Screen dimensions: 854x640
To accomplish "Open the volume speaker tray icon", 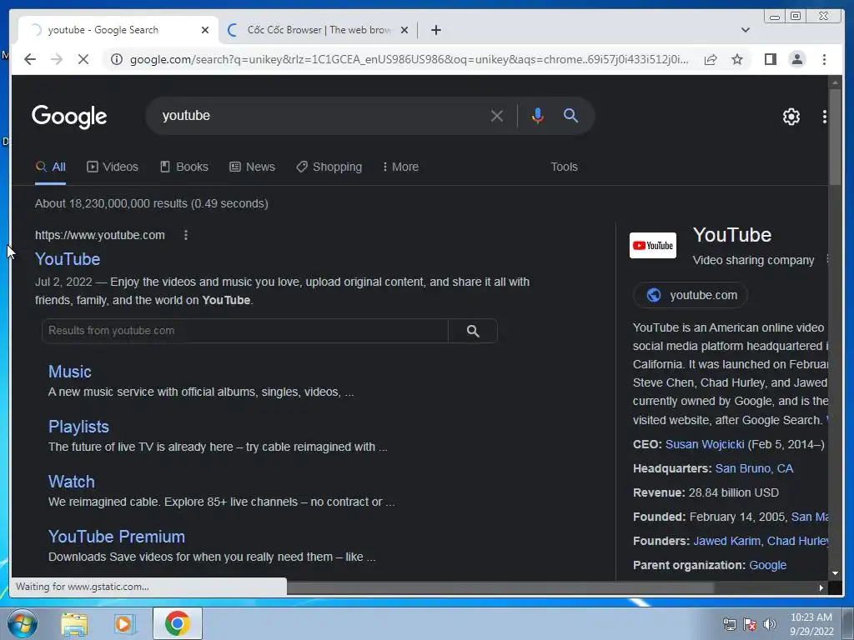I will point(770,624).
